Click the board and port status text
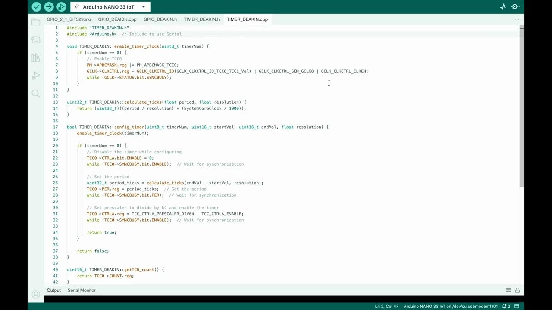 tap(451, 306)
